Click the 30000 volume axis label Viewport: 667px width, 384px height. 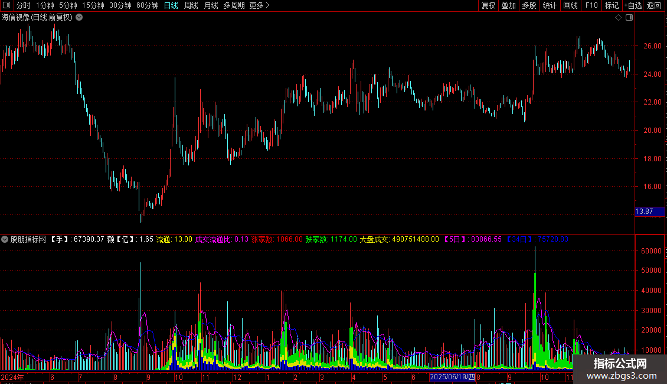(x=651, y=310)
